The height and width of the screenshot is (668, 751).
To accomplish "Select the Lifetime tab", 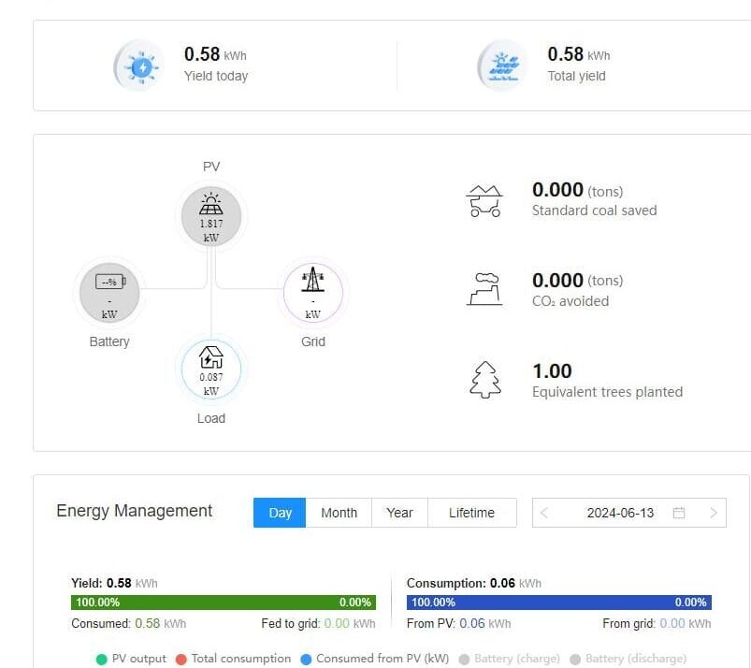I will tap(472, 512).
